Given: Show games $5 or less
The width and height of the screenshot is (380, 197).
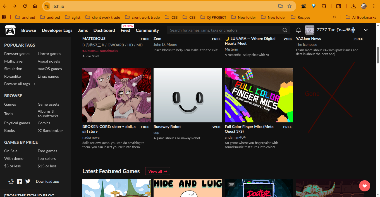Looking at the screenshot, I should click(x=13, y=166).
